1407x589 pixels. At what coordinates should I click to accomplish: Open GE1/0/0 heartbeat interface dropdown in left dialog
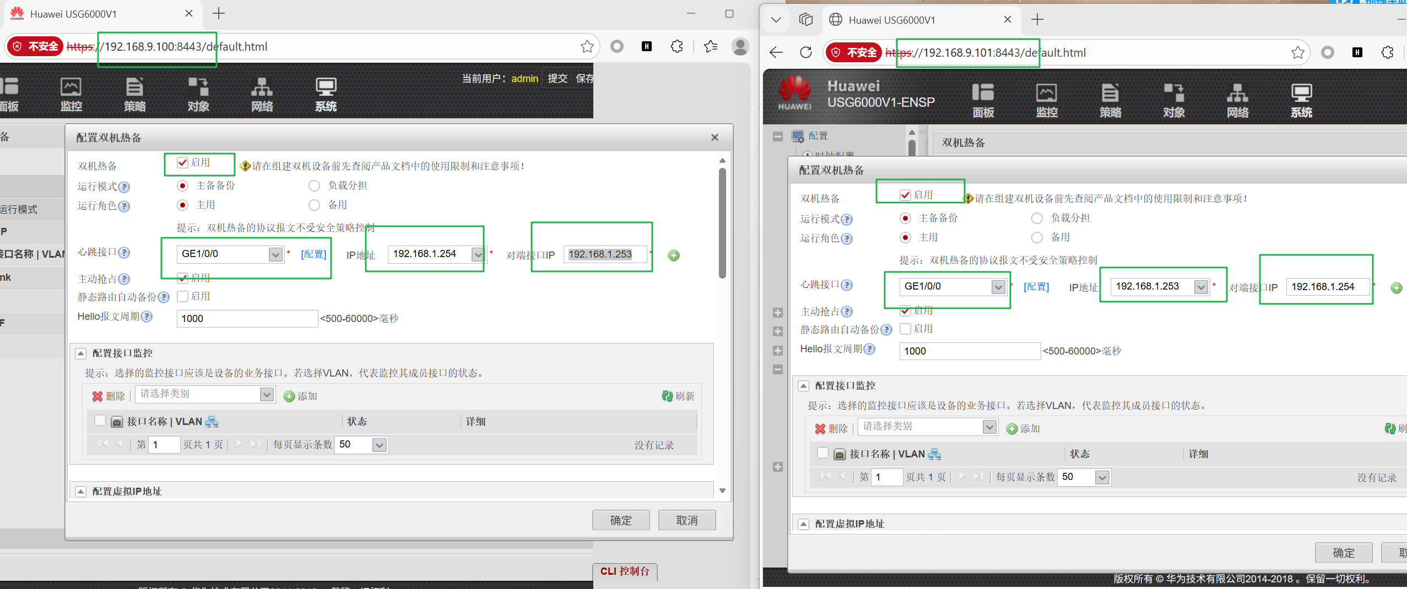tap(275, 254)
